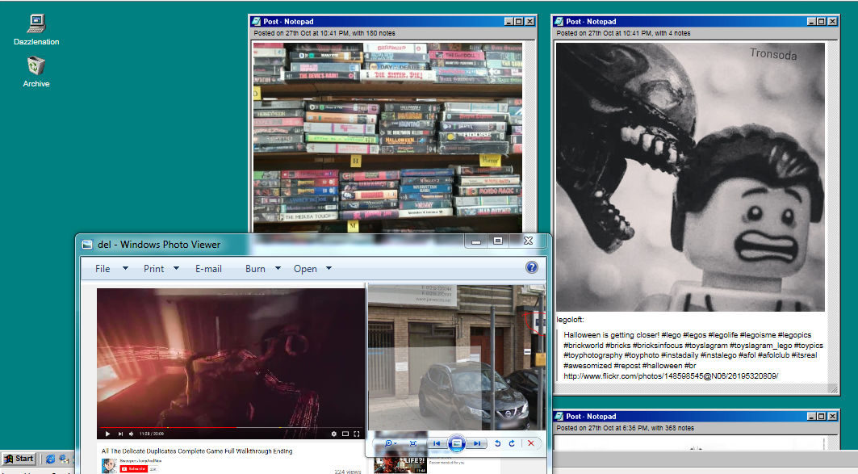The image size is (858, 474).
Task: Click the Start button on the taskbar
Action: [19, 459]
